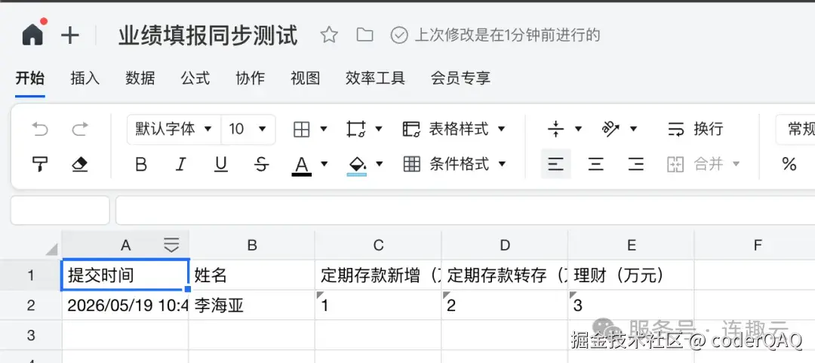
Task: Click the document title 业绩填报同步测试
Action: (208, 35)
